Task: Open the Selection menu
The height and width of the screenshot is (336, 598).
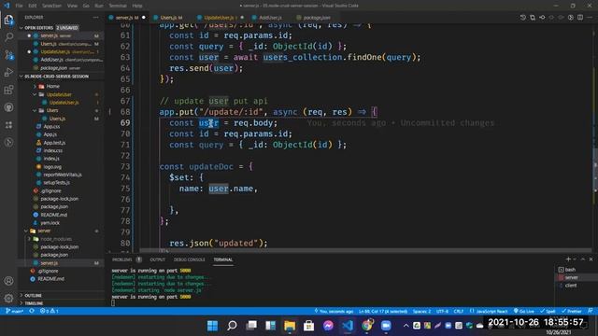Action: point(51,6)
